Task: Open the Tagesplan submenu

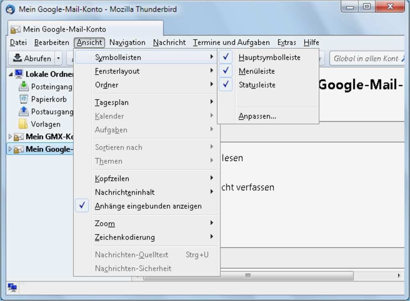Action: click(x=146, y=102)
